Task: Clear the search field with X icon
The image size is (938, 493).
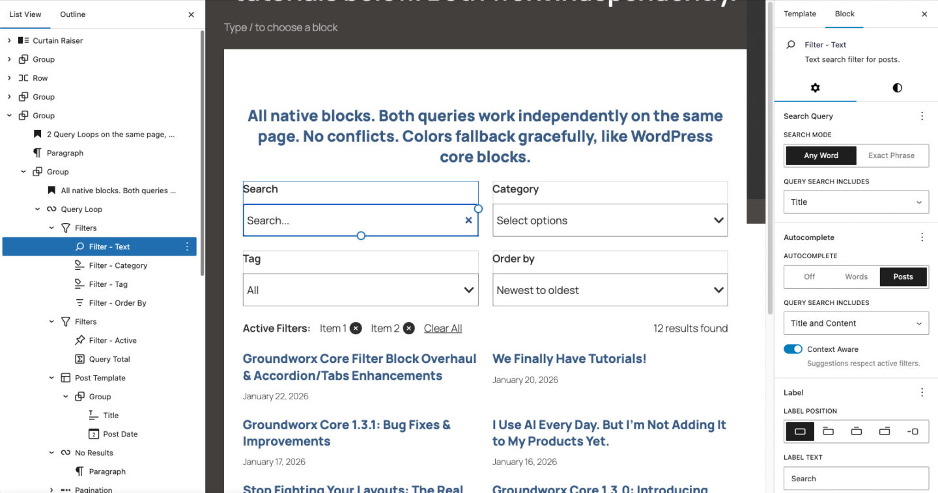Action: pyautogui.click(x=468, y=220)
